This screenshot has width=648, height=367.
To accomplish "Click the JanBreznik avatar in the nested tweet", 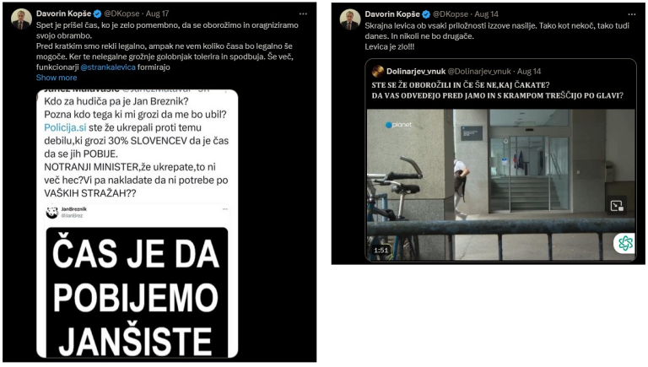I will click(52, 212).
